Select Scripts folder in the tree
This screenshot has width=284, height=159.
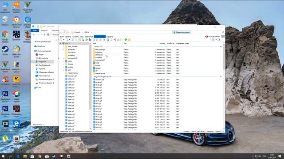[70, 64]
